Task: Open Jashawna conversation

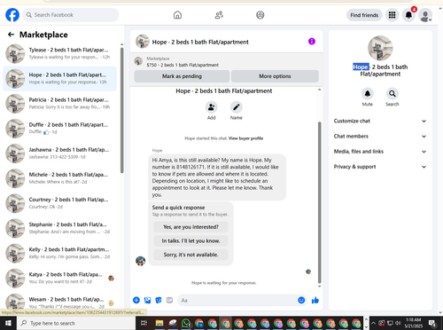Action: (x=59, y=153)
